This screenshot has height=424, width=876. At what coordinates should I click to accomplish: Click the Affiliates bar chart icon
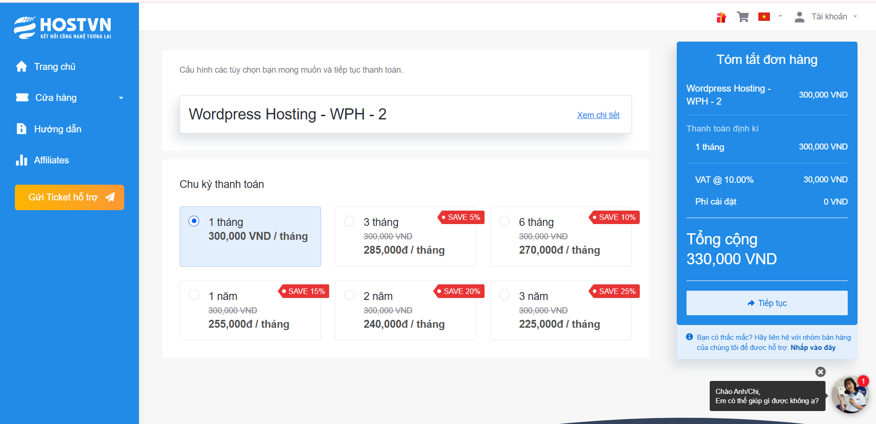[x=21, y=160]
